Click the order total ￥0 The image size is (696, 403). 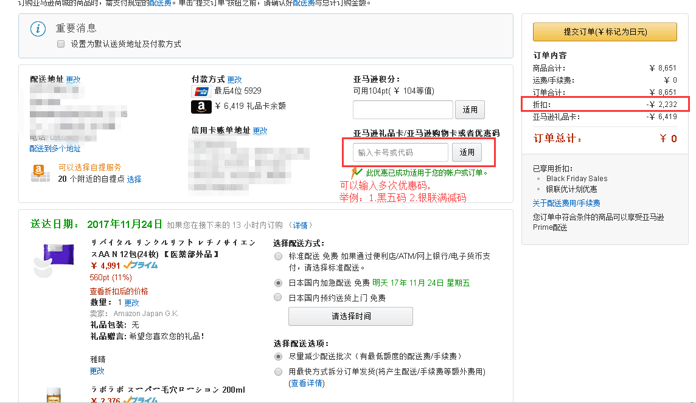(668, 139)
